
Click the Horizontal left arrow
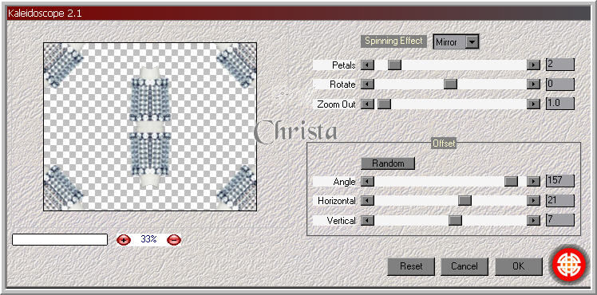(x=367, y=200)
